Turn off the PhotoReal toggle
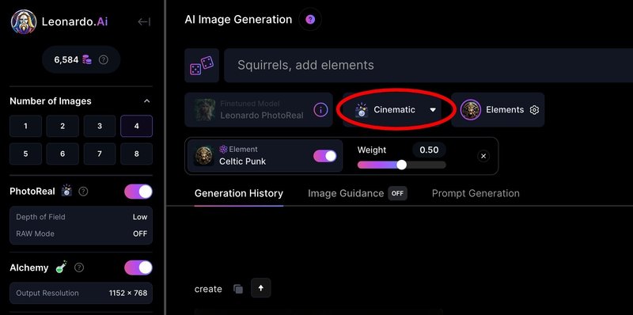The width and height of the screenshot is (633, 315). pyautogui.click(x=138, y=192)
